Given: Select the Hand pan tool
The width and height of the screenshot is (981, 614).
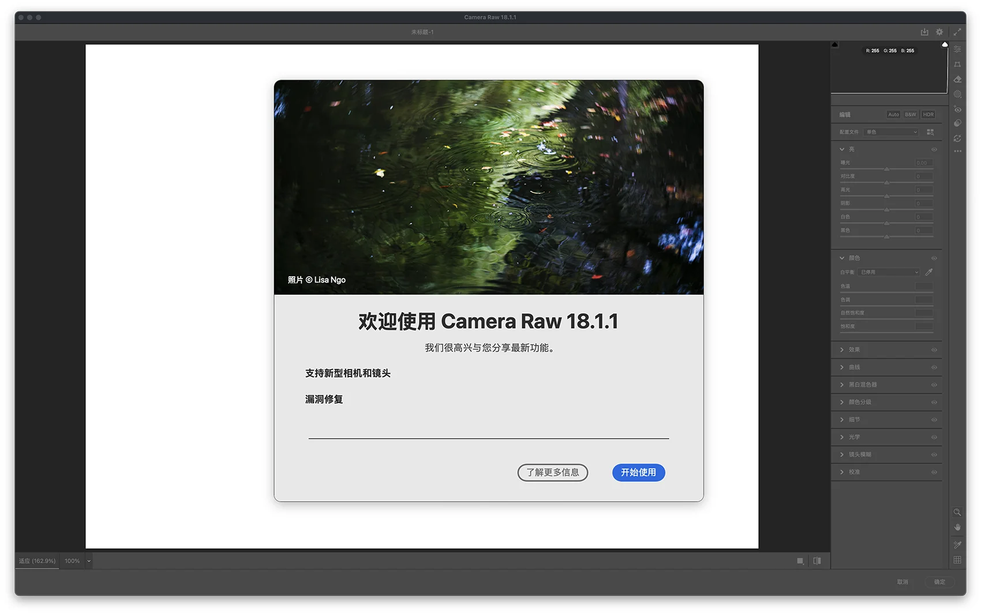Looking at the screenshot, I should pyautogui.click(x=957, y=528).
